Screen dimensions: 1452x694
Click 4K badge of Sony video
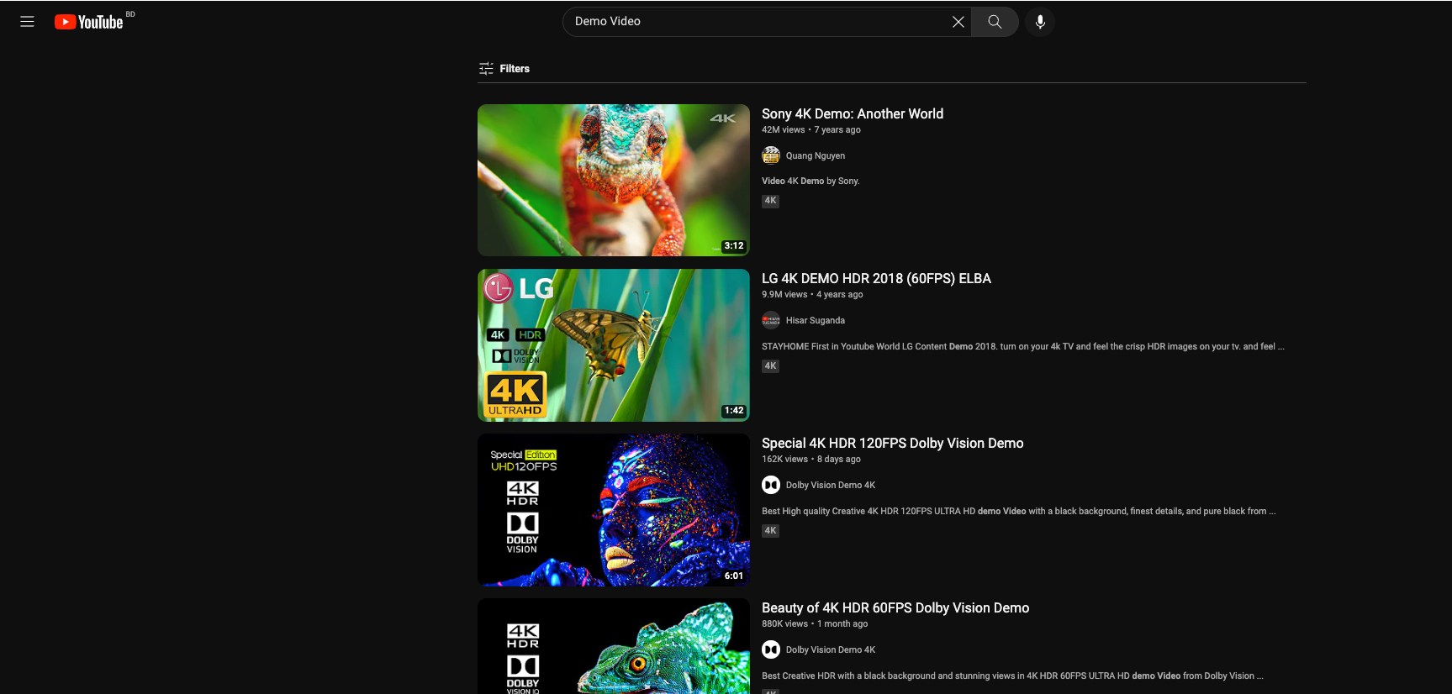[x=770, y=201]
